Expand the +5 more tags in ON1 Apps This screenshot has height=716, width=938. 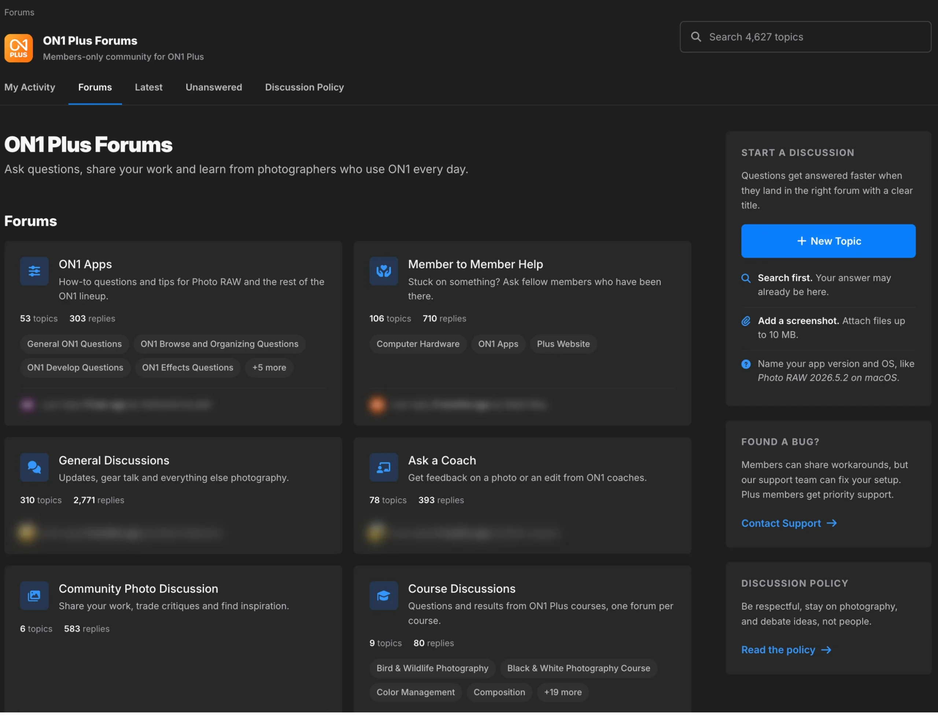(x=269, y=368)
